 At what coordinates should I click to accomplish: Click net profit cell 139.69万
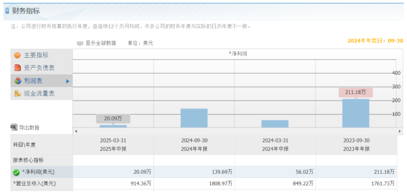point(194,172)
